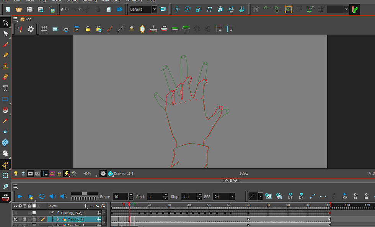Viewport: 375px width, 227px height.
Task: Click the Frame number field showing 10
Action: 120,197
